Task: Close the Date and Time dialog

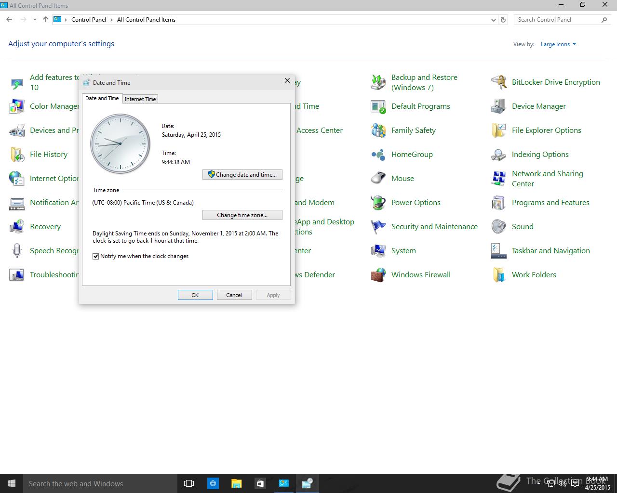Action: coord(287,81)
